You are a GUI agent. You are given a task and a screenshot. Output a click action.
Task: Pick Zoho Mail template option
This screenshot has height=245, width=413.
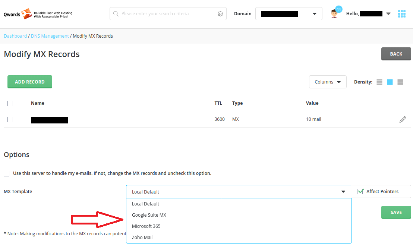click(x=142, y=238)
